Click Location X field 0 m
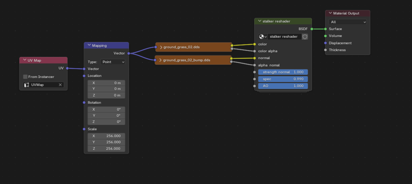This screenshot has height=184, width=412. coord(106,83)
